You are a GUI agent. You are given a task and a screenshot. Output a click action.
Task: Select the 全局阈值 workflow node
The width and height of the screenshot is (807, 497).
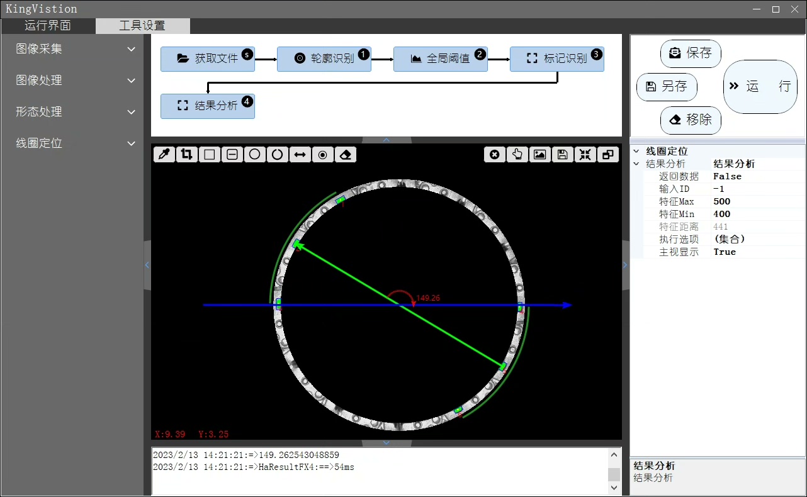441,59
